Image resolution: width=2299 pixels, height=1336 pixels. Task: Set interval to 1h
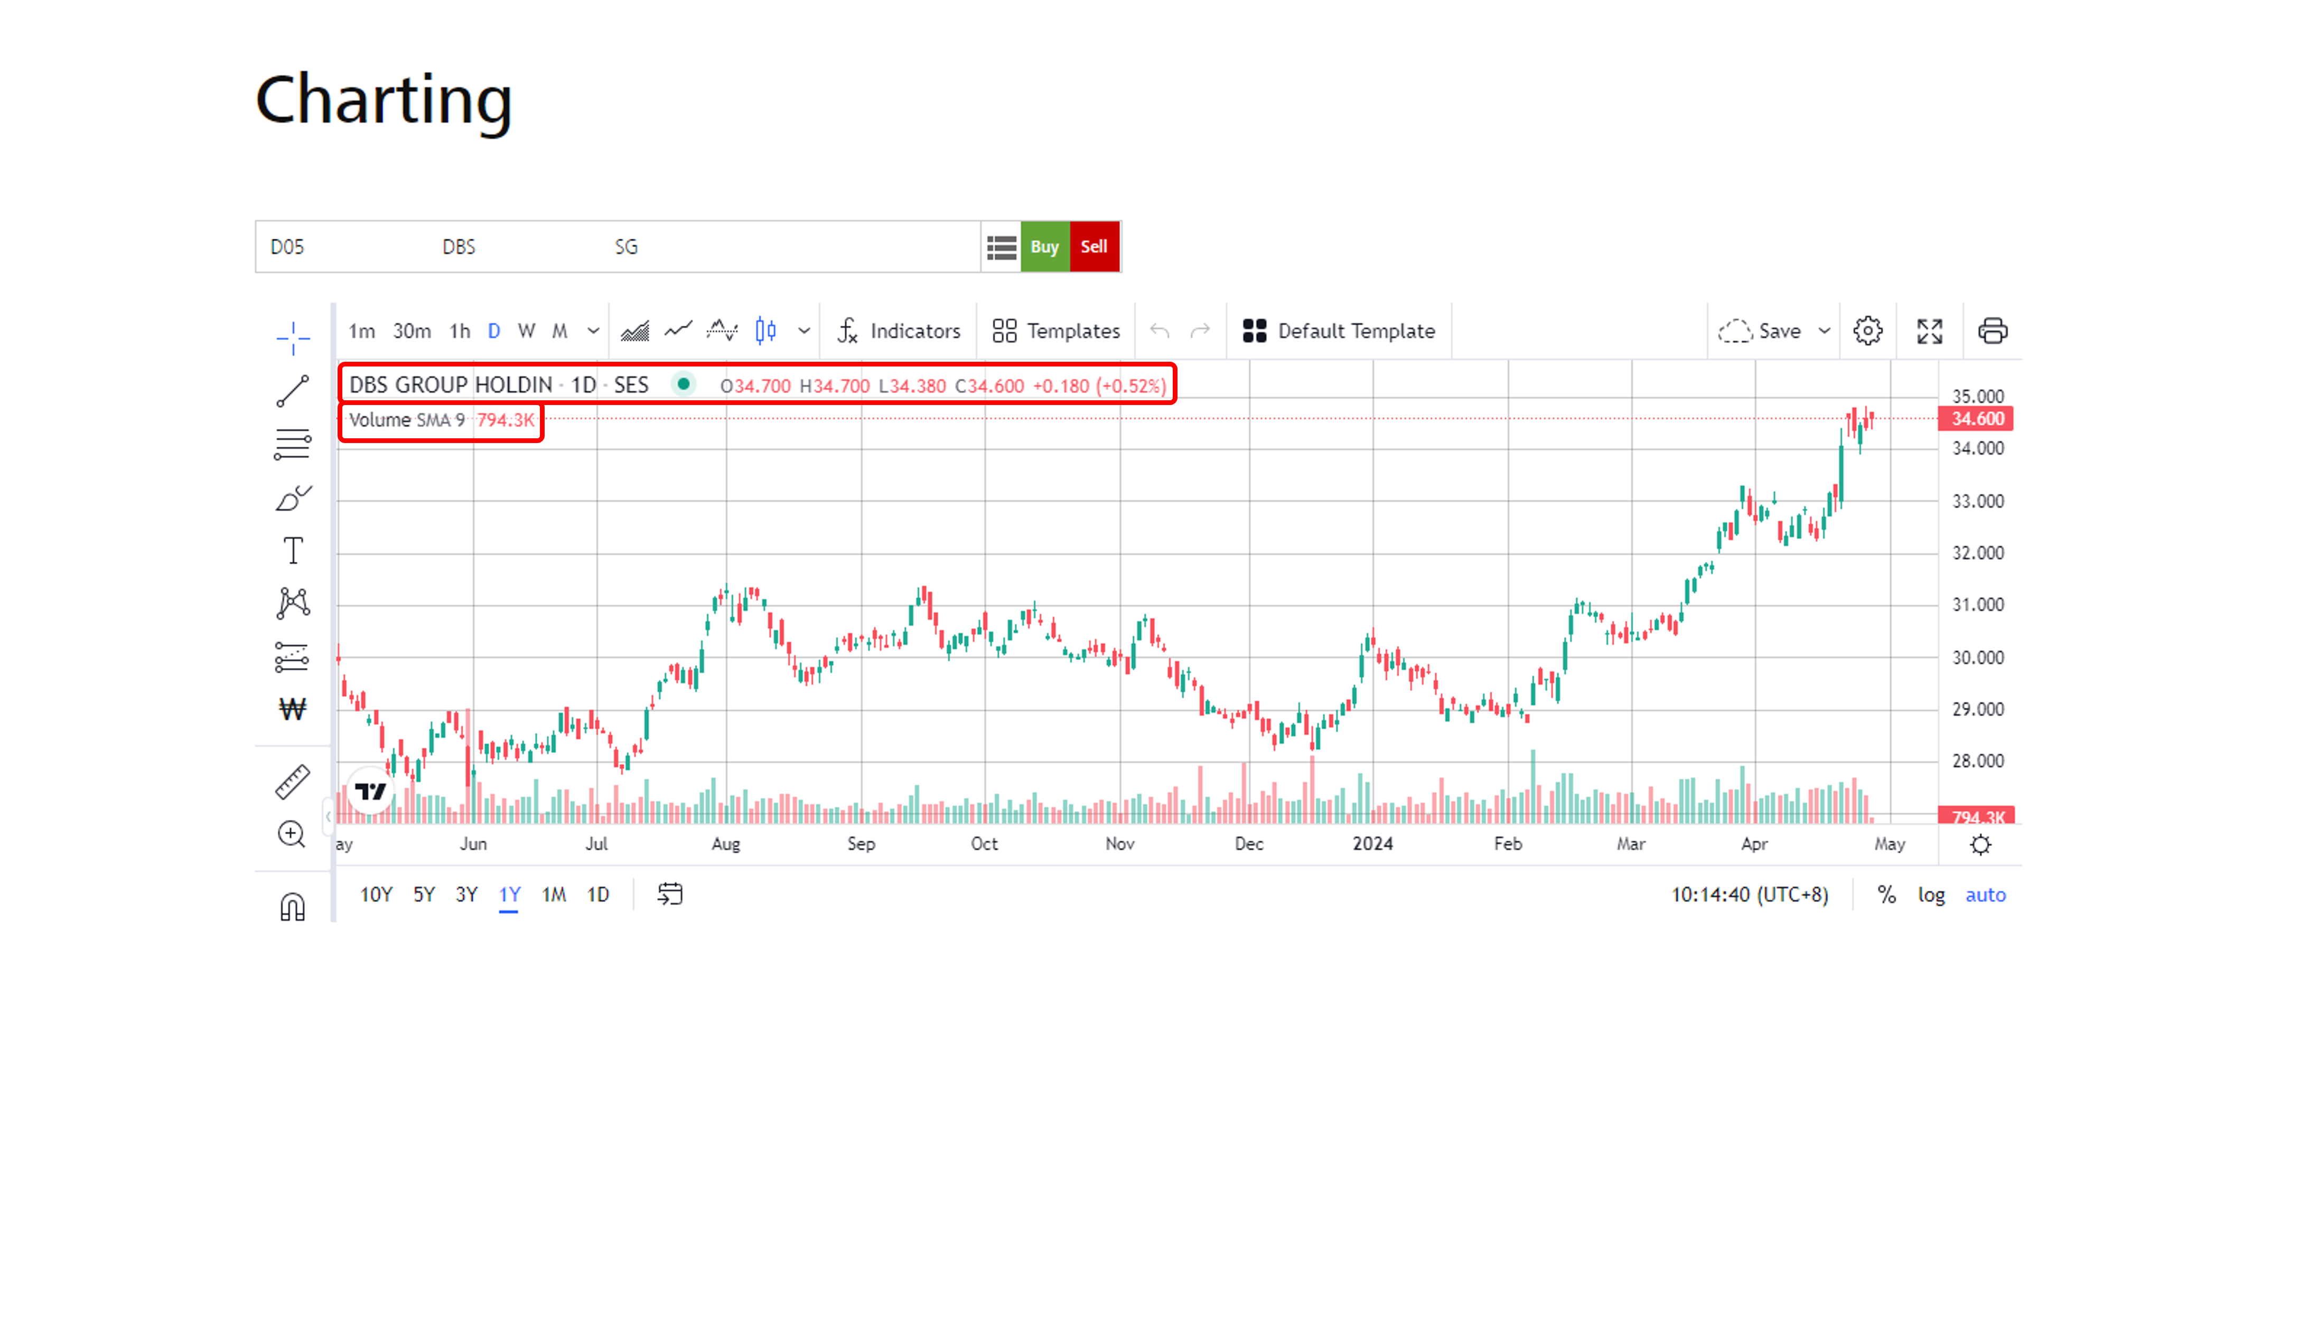(x=460, y=331)
